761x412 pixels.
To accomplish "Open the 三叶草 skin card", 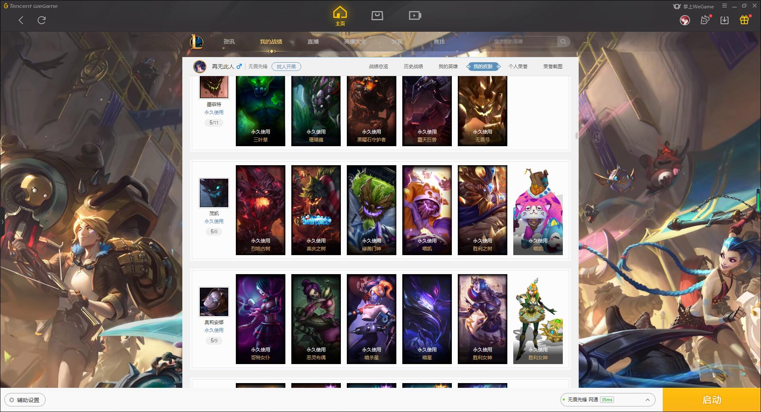I will [x=260, y=111].
